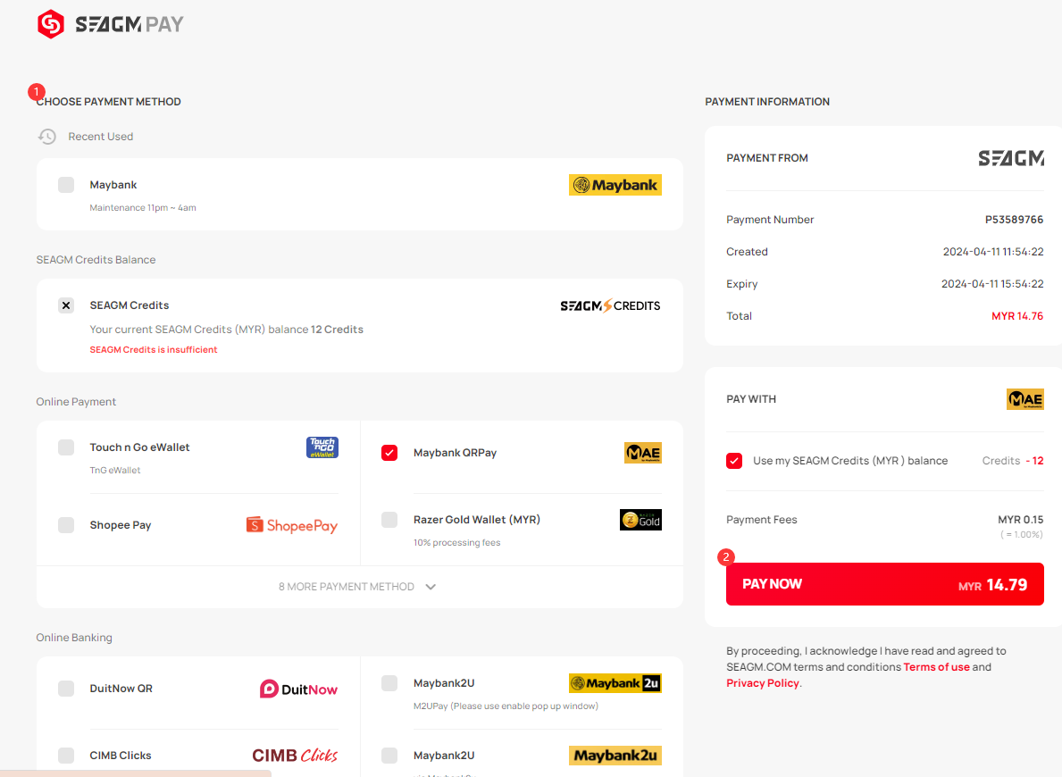
Task: Uncheck the Maybank QRPay checkbox
Action: (389, 453)
